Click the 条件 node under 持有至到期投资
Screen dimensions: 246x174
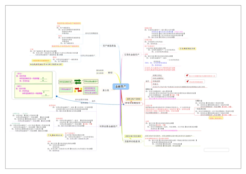pos(147,81)
